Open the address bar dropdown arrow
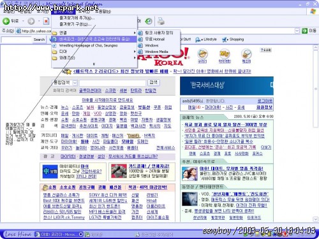Screen dimensions: 319x239 coord(297,31)
